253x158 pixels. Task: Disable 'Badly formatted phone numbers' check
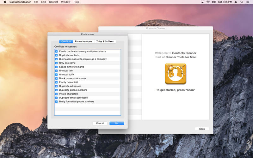point(56,102)
